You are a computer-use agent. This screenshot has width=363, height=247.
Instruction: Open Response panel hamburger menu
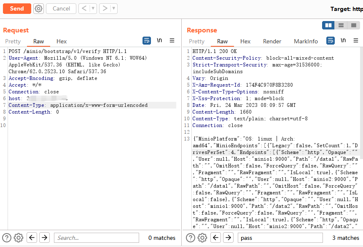pyautogui.click(x=356, y=40)
